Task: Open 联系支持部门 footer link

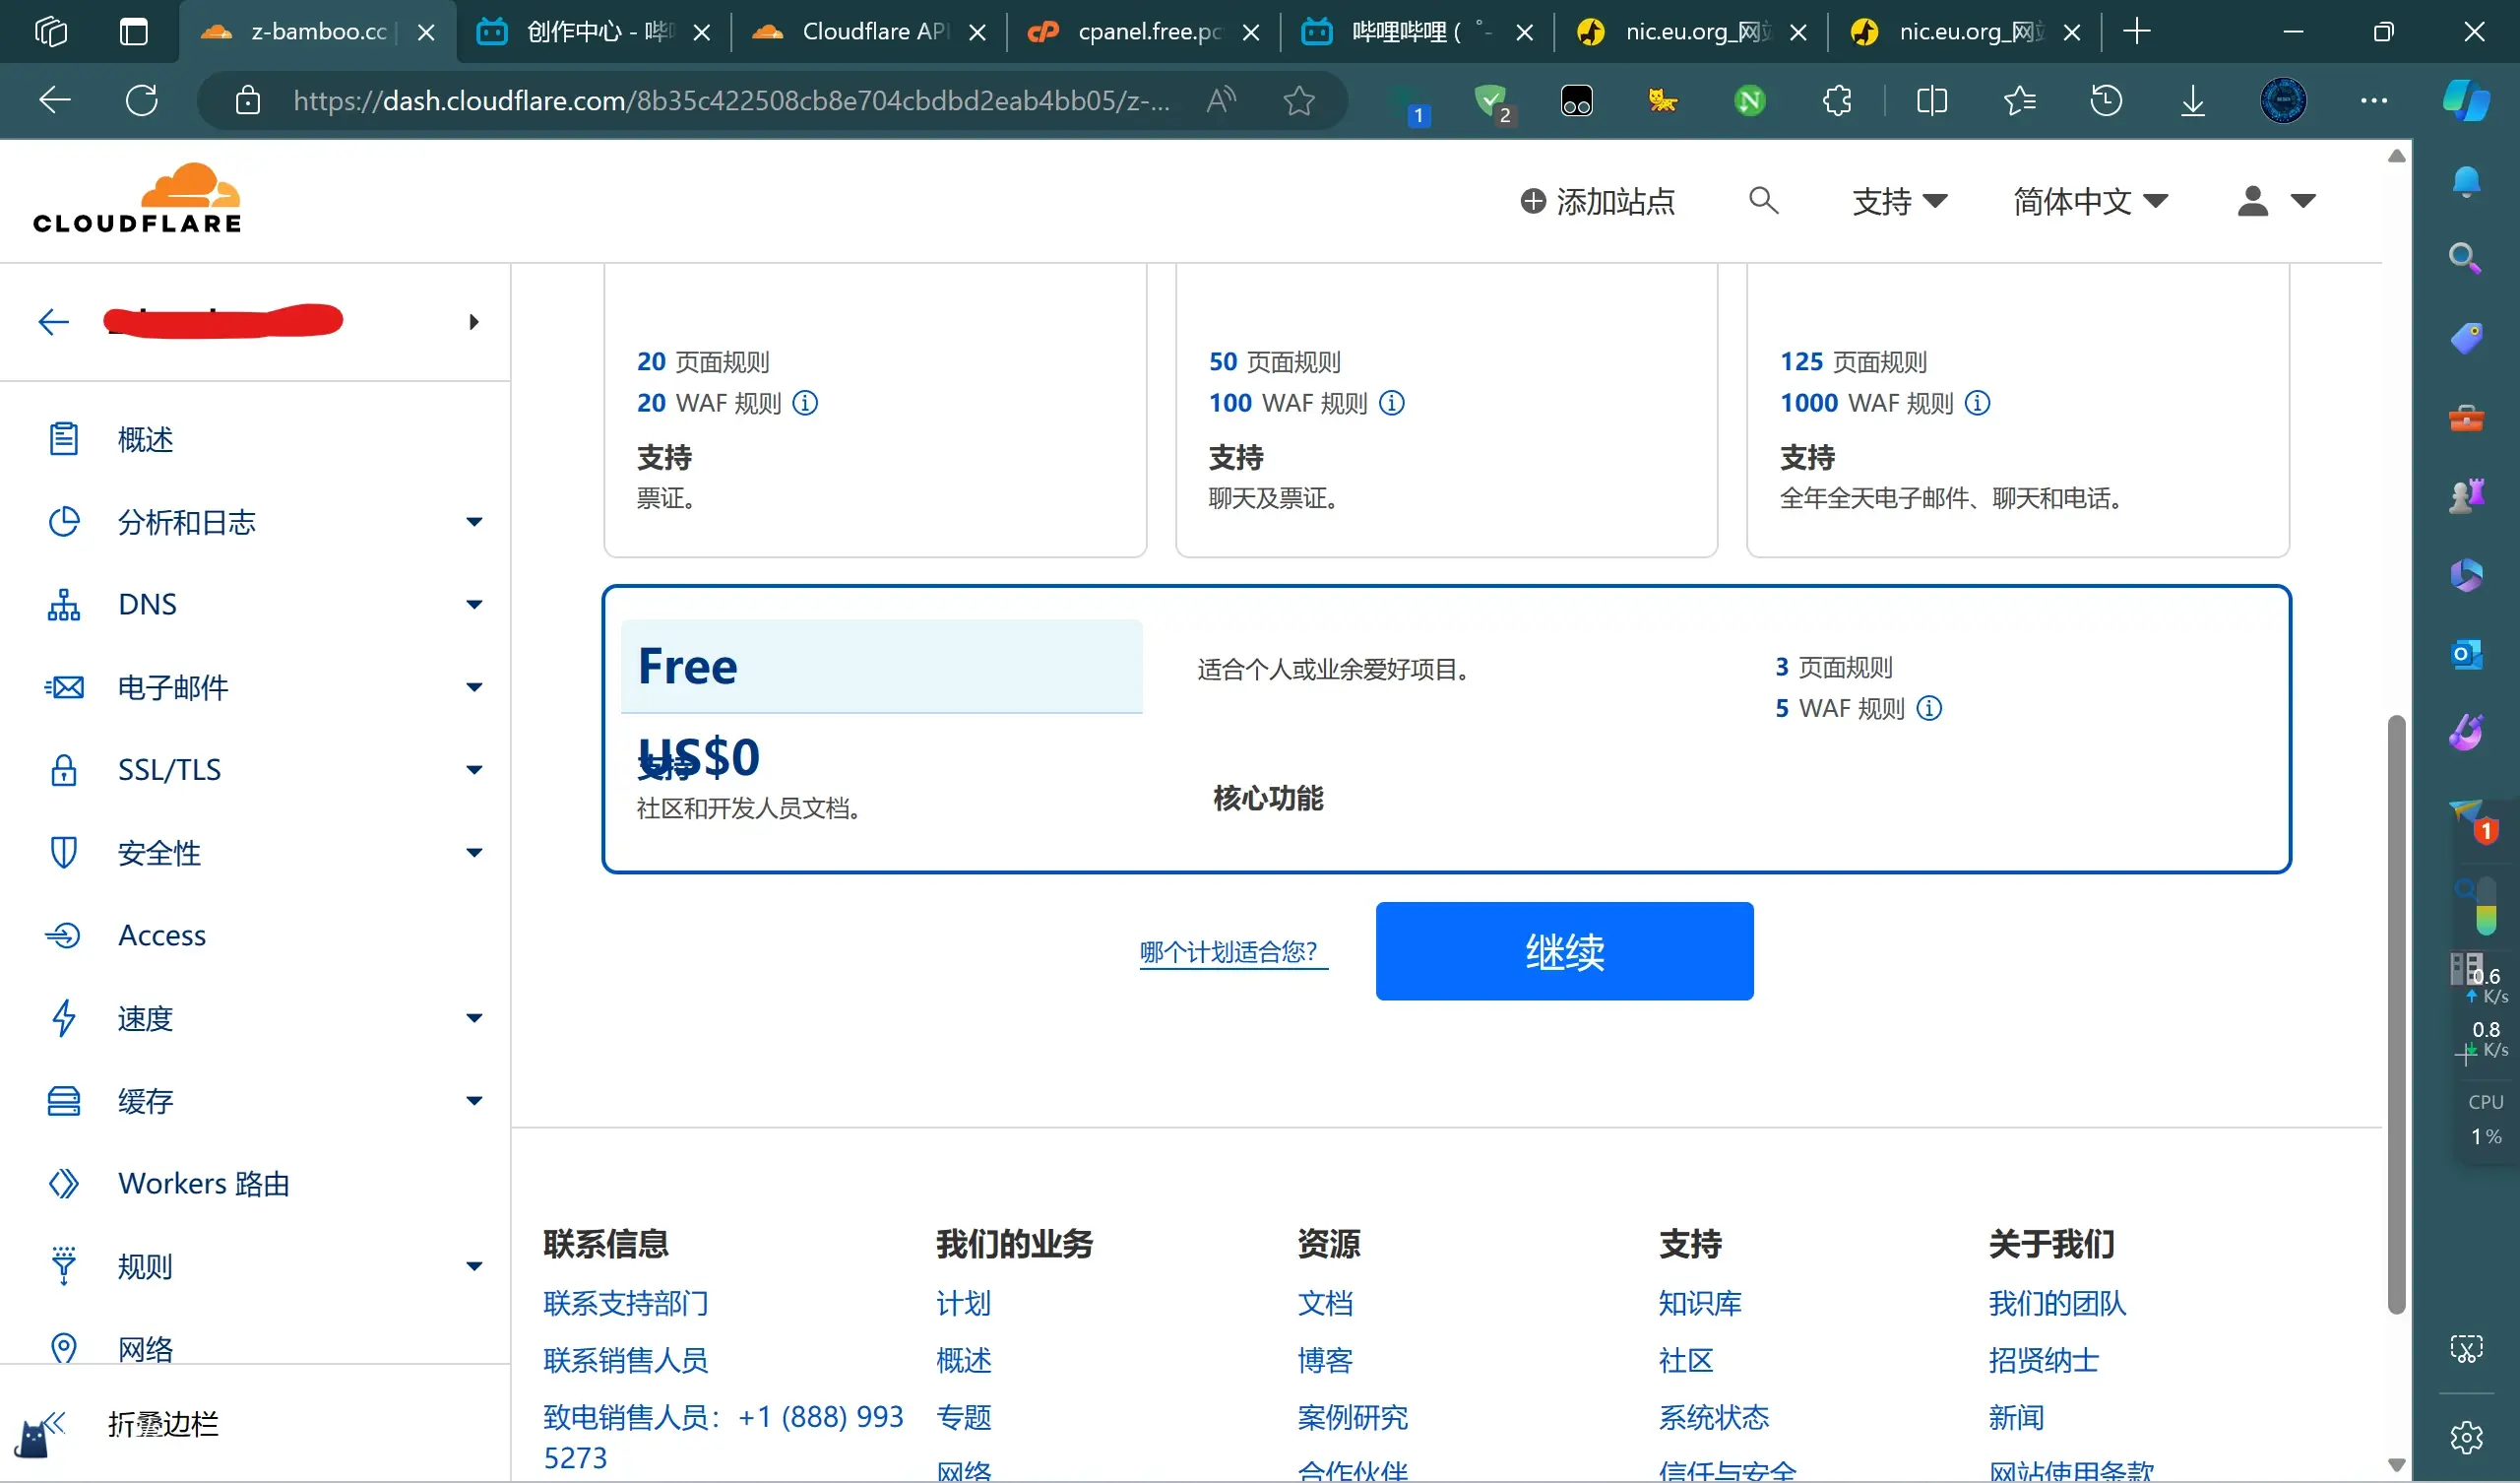Action: (x=625, y=1303)
